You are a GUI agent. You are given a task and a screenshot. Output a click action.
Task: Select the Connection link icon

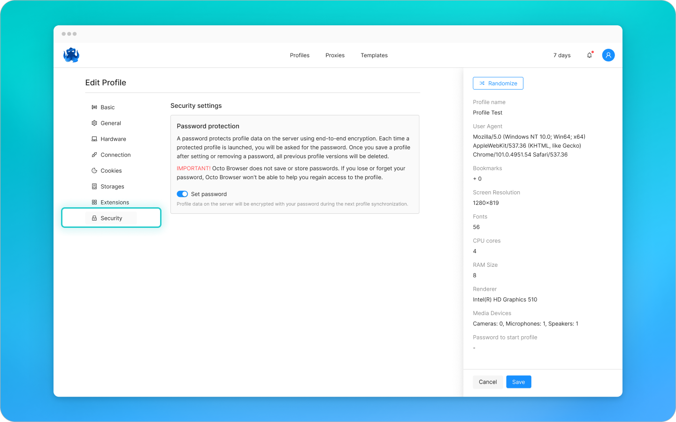coord(94,155)
